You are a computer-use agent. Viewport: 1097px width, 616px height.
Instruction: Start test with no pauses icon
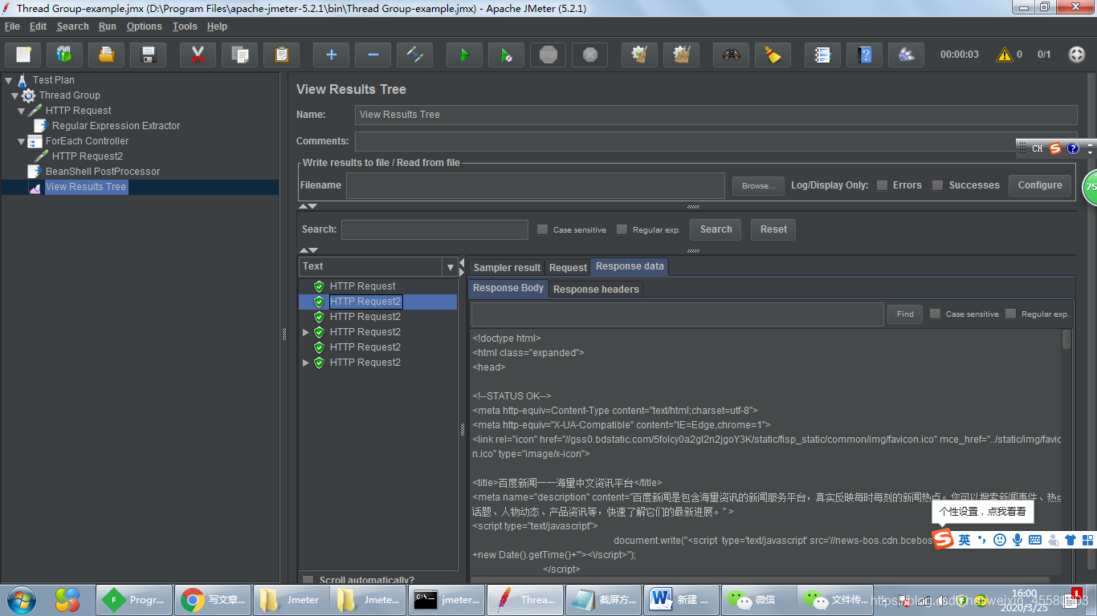coord(506,55)
